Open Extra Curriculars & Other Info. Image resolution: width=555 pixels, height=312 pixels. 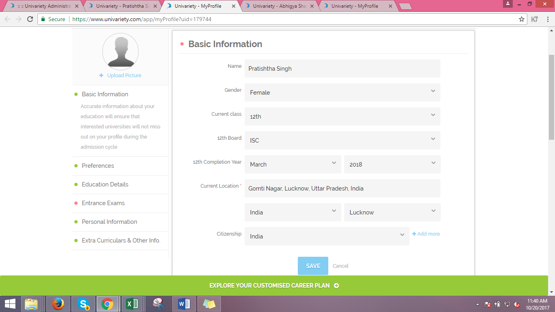coord(120,240)
